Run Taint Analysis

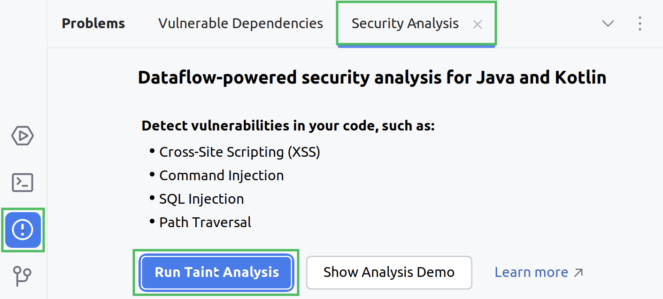216,272
